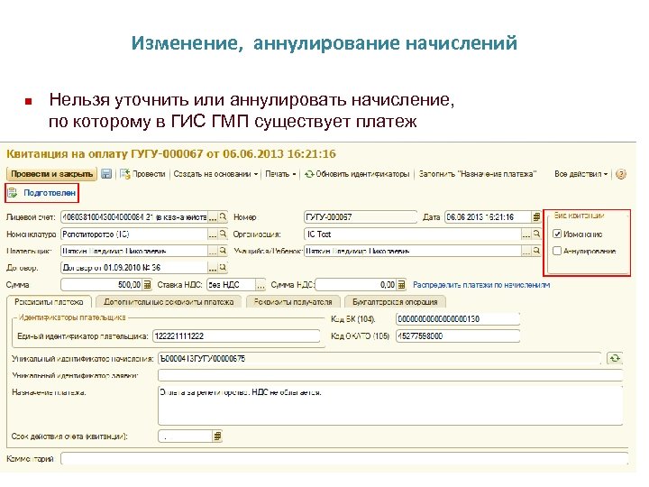Click Обновить идентификаторы refresh button
The image size is (649, 487).
click(x=357, y=174)
